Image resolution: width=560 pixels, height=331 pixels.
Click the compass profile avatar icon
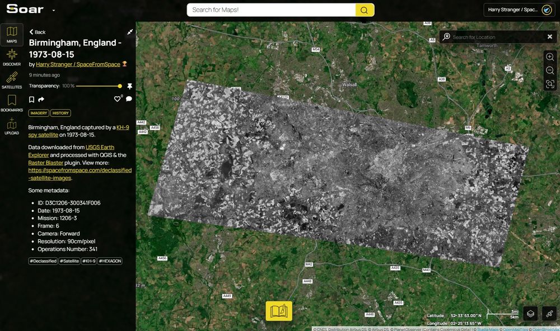(x=547, y=10)
